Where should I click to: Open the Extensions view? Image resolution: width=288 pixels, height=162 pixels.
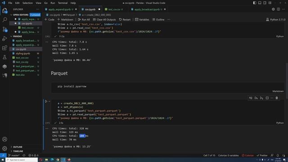point(4,48)
